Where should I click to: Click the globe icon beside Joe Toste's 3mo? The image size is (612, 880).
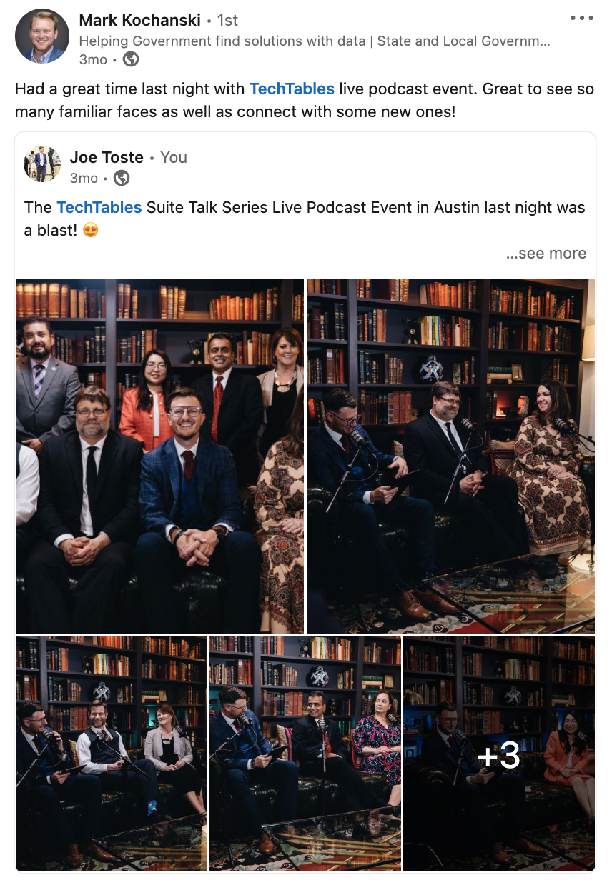tap(122, 178)
